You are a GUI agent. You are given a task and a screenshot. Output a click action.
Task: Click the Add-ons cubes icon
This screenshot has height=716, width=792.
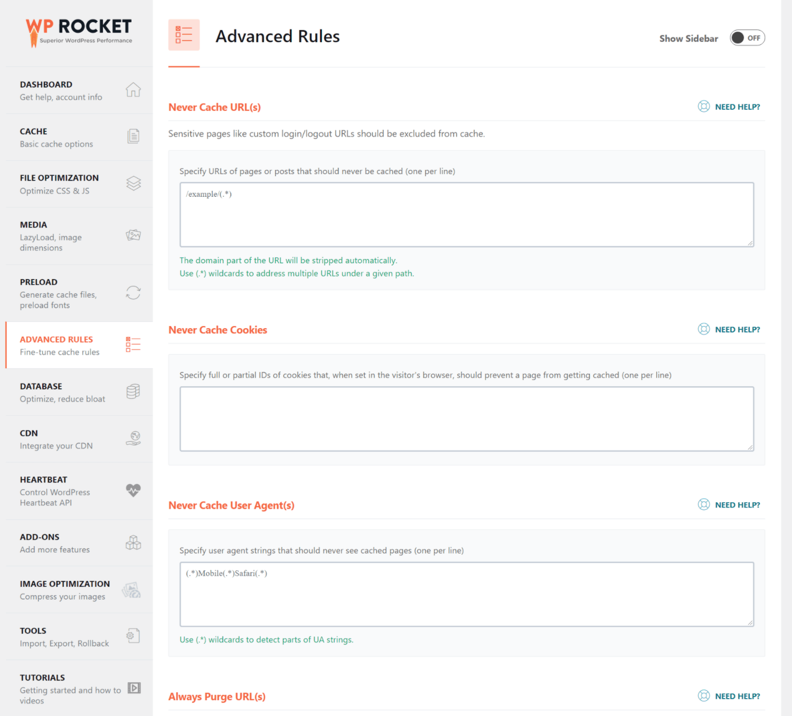[134, 542]
